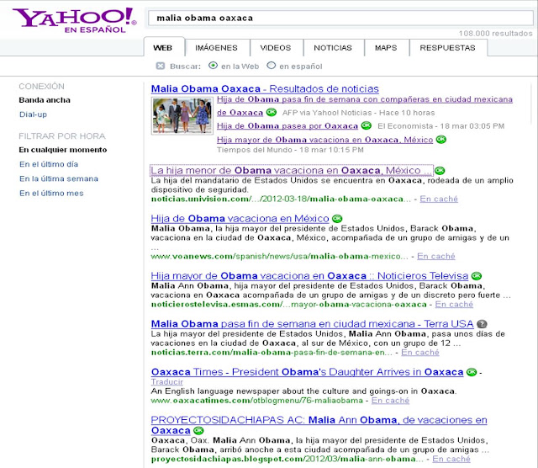This screenshot has width=538, height=468.
Task: Filter results by 'En la última semana'
Action: [59, 178]
